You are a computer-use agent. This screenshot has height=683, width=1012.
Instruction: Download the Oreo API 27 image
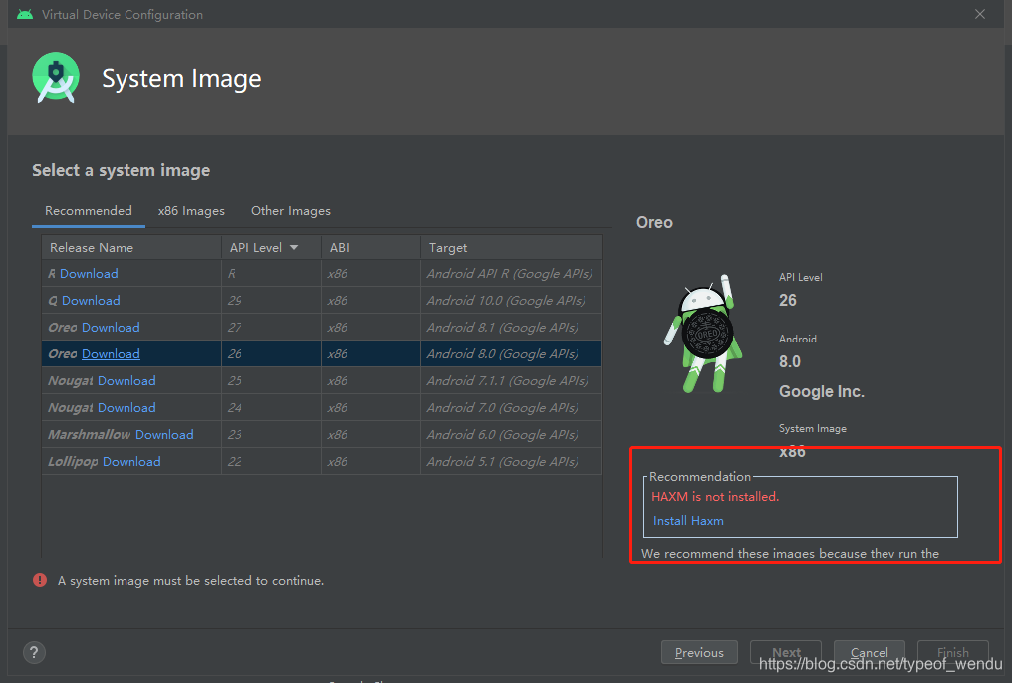pyautogui.click(x=111, y=328)
